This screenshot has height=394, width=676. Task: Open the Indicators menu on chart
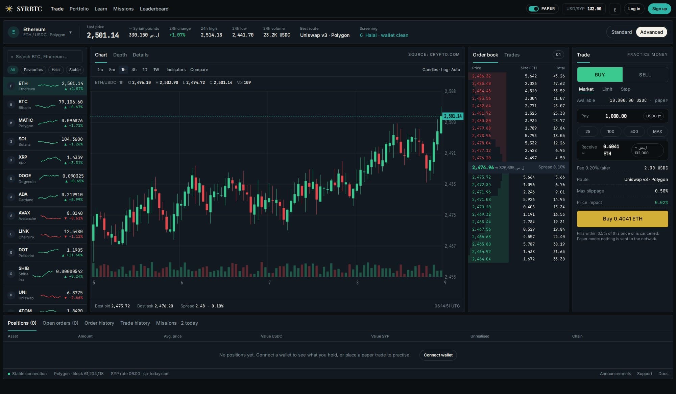[176, 70]
